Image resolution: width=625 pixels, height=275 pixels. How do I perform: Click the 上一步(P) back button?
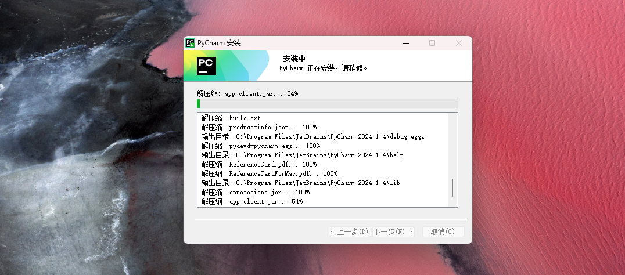click(x=350, y=231)
